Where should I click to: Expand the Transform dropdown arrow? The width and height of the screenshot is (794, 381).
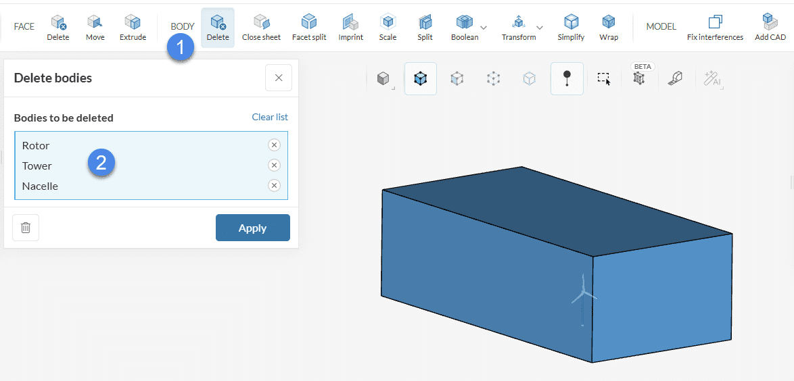(540, 28)
